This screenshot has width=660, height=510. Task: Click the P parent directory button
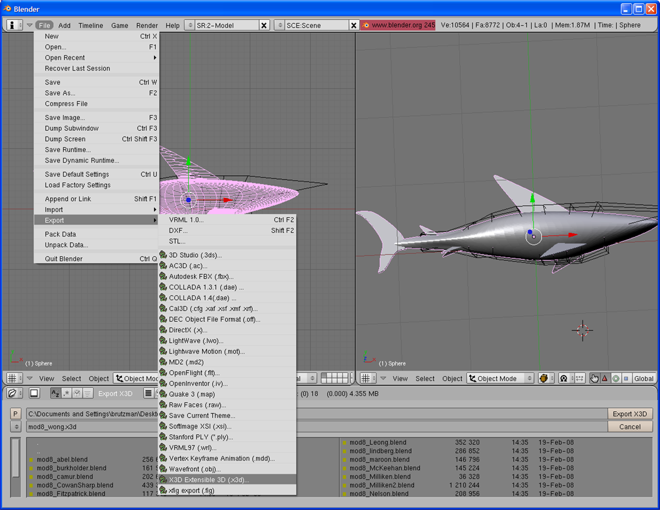click(x=16, y=414)
